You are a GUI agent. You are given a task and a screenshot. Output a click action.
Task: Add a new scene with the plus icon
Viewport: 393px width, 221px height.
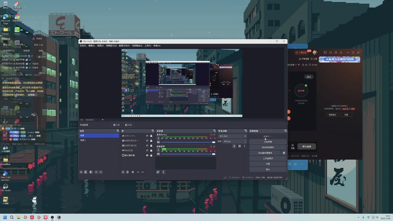(81, 172)
